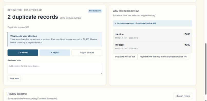
Task: Select the '2 duplicate records' heading
Action: (x=33, y=17)
